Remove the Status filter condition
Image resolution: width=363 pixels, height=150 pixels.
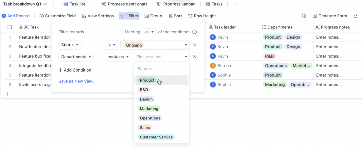(x=195, y=45)
